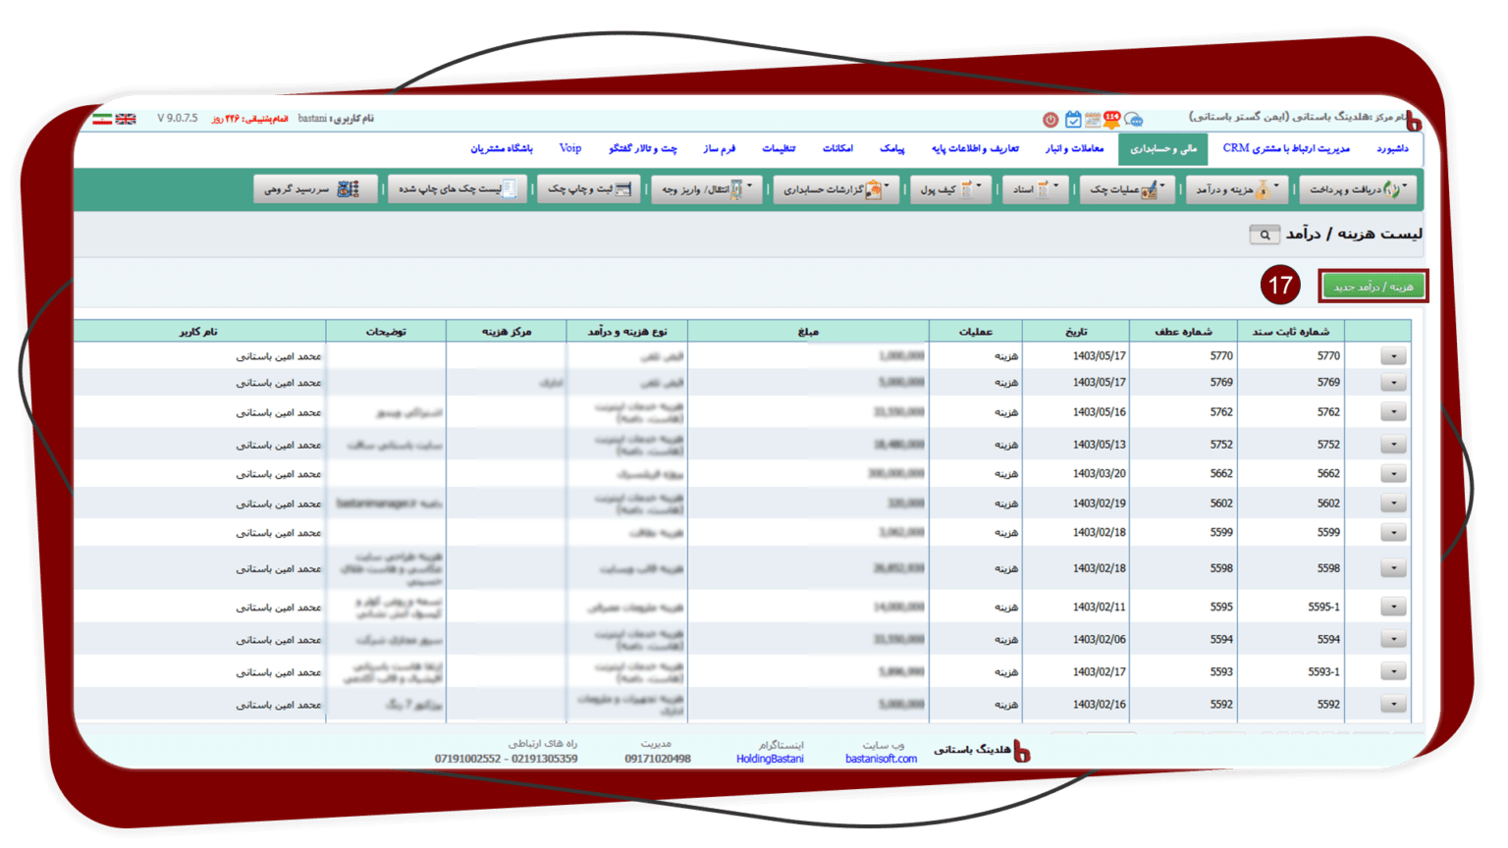Open the پیامک menu
The width and height of the screenshot is (1508, 848).
(891, 148)
